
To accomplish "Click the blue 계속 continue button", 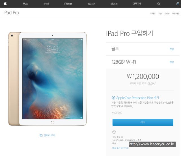I will tap(143, 122).
